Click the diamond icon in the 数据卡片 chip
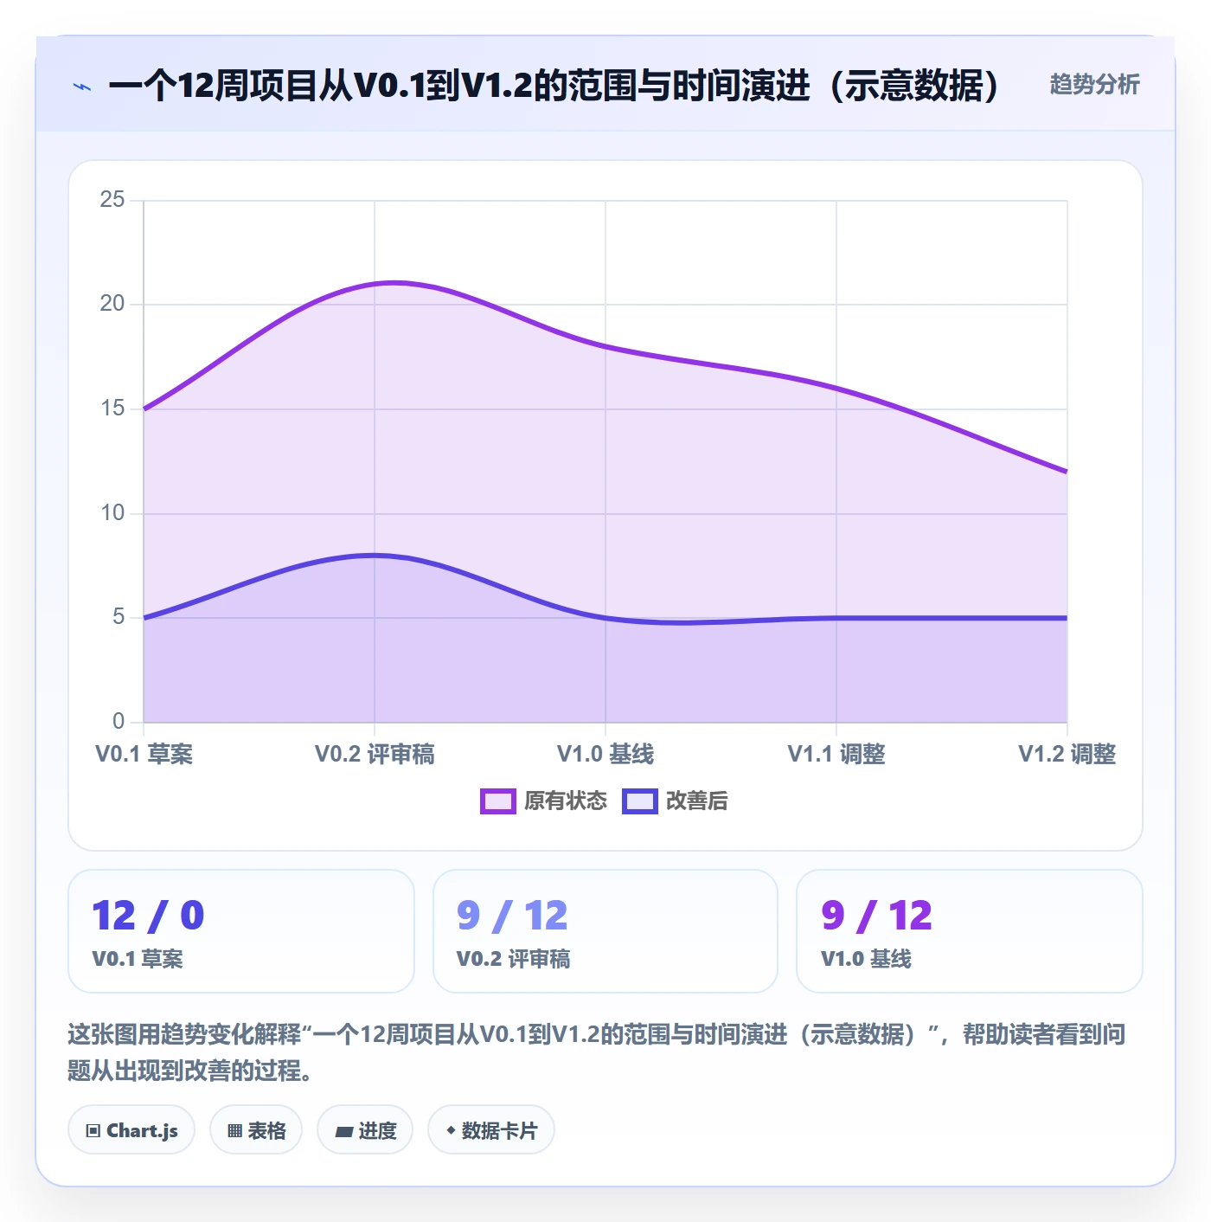 coord(451,1129)
